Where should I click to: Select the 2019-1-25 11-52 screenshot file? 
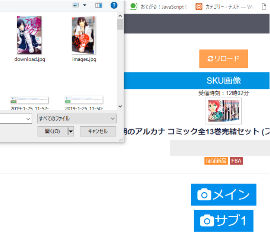29,103
